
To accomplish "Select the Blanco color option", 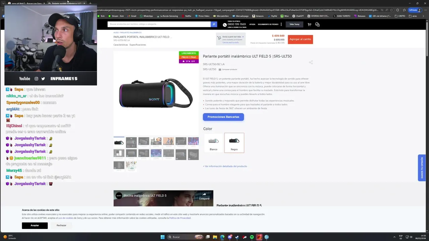I will coord(213,143).
